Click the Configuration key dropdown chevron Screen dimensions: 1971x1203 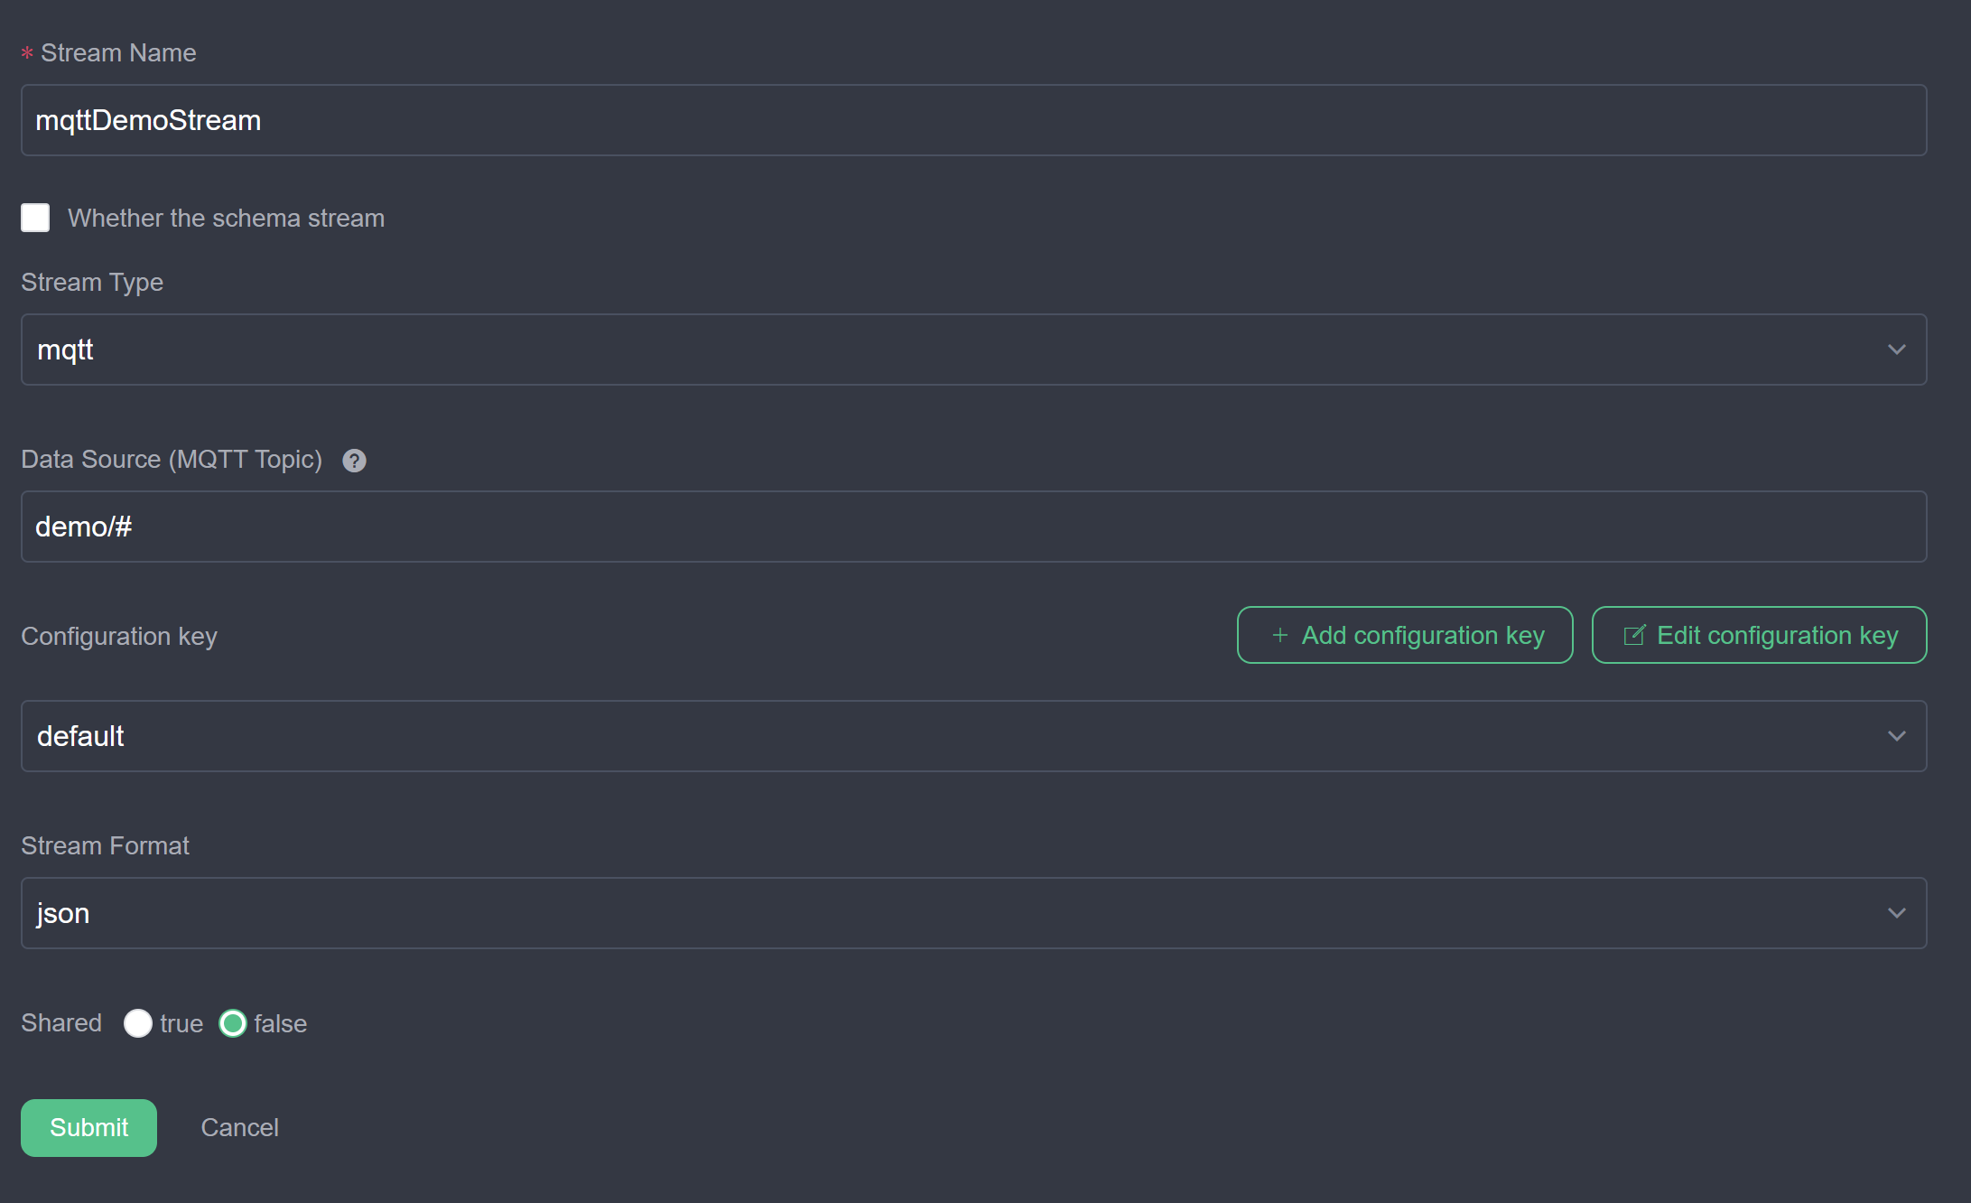pyautogui.click(x=1896, y=736)
